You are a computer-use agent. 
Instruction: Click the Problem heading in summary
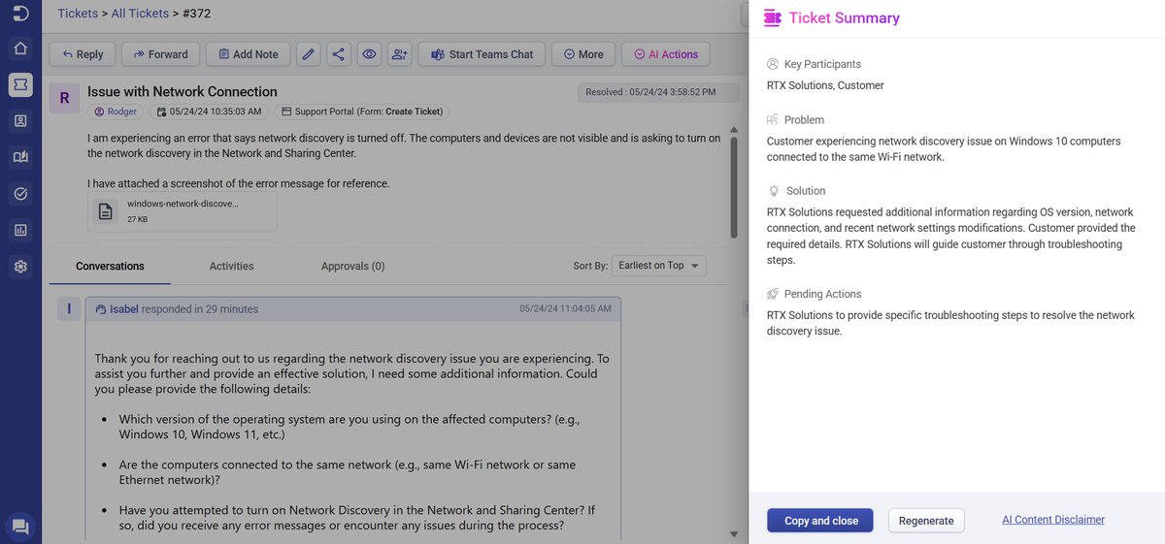pyautogui.click(x=804, y=120)
